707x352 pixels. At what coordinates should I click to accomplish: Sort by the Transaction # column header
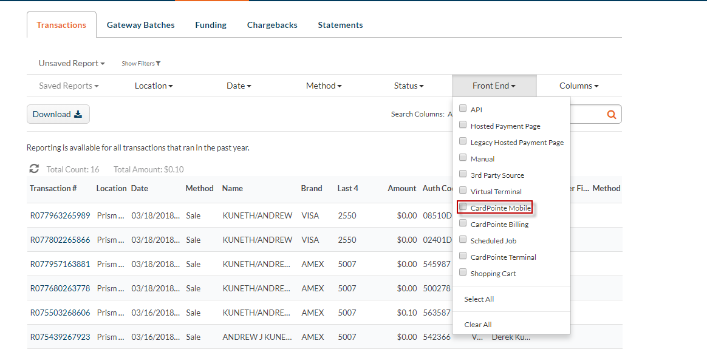click(x=53, y=188)
